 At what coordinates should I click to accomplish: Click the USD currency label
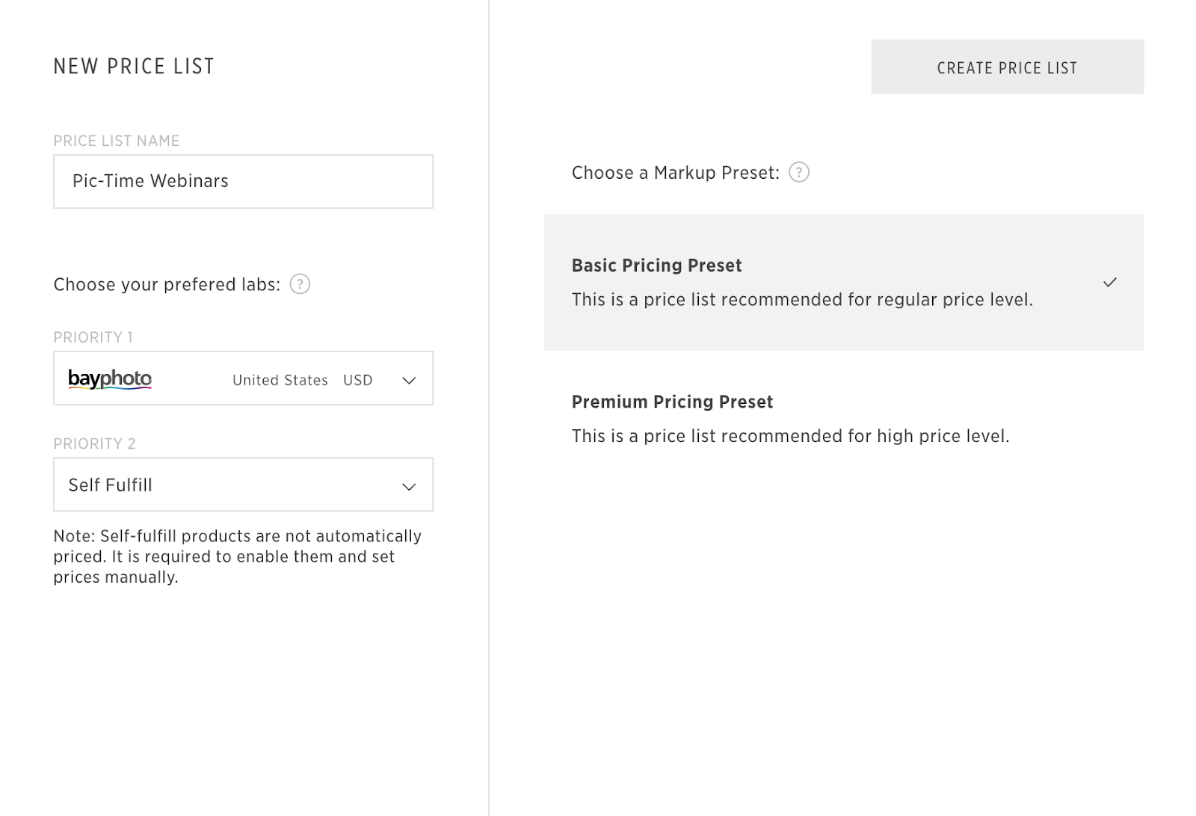click(x=357, y=380)
